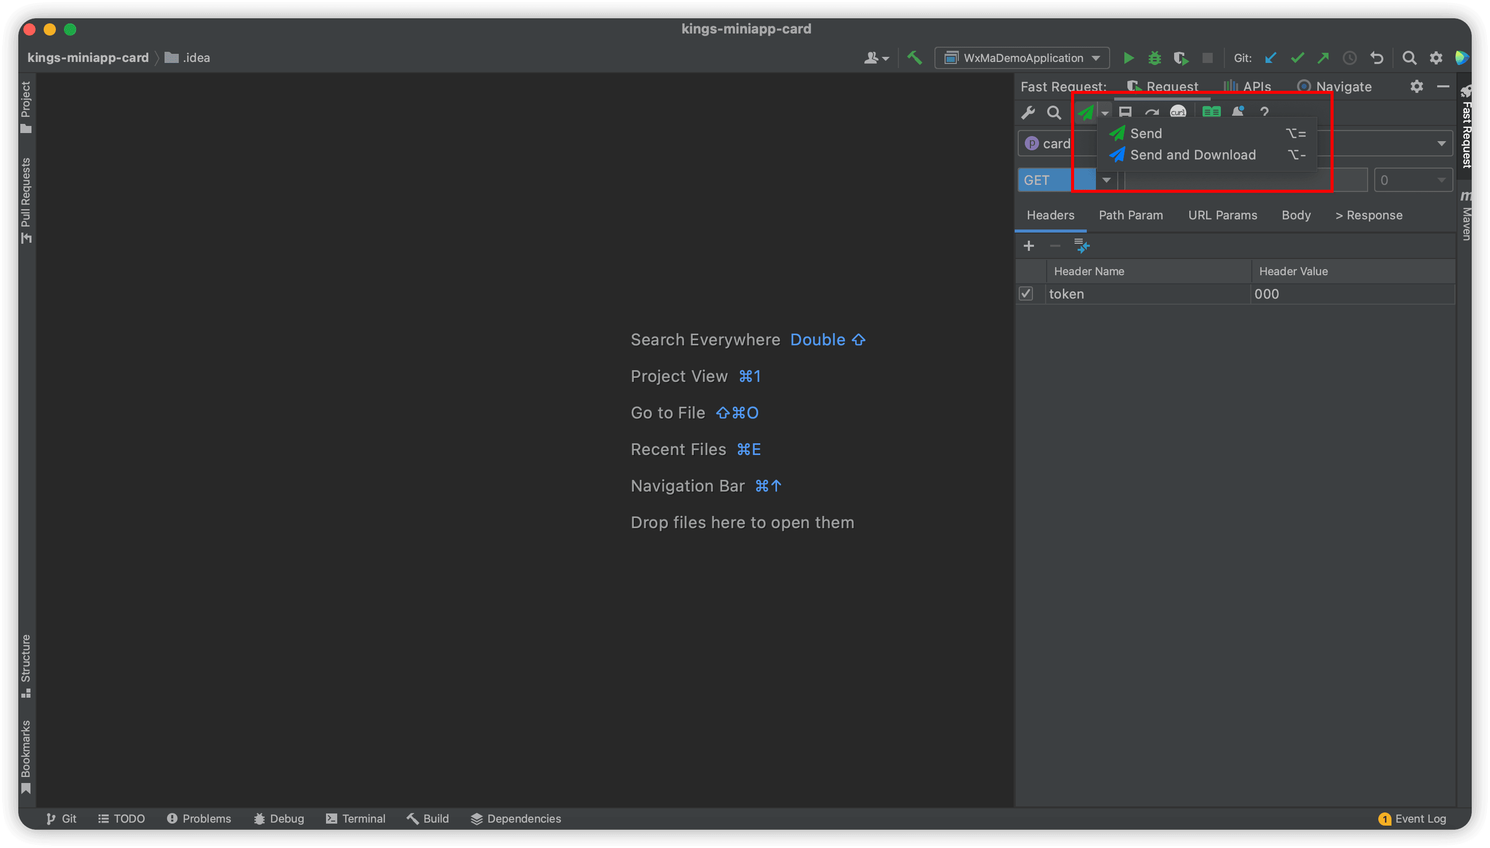1490x848 pixels.
Task: Open WxMaDemoApplication run configuration dropdown
Action: click(1022, 58)
